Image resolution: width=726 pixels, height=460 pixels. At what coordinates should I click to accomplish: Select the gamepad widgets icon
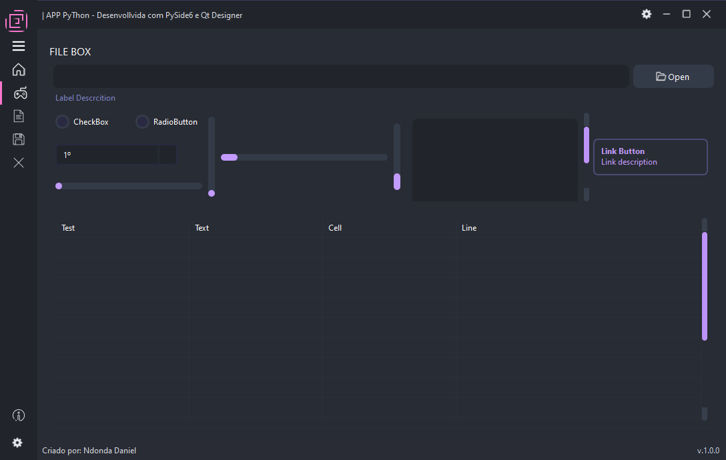pyautogui.click(x=20, y=93)
